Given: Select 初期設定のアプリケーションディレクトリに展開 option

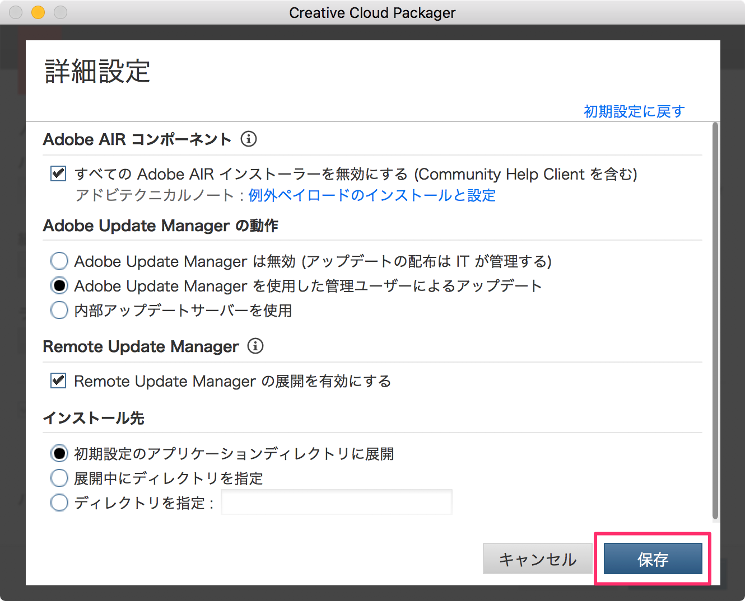Looking at the screenshot, I should (59, 453).
